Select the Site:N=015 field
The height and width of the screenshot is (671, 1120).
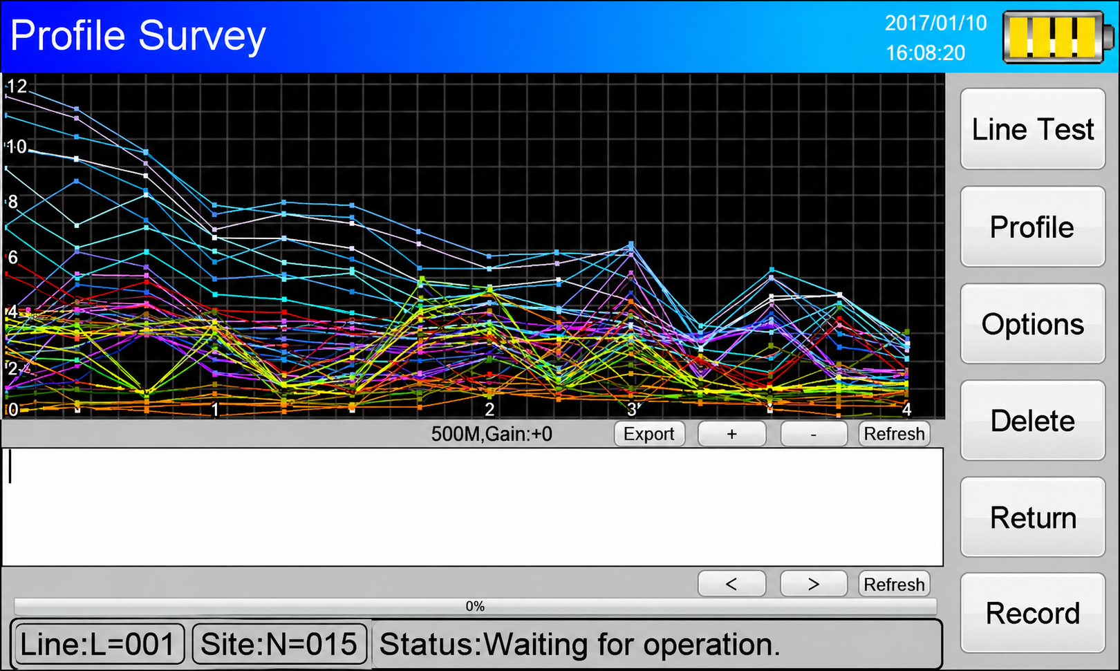click(279, 644)
